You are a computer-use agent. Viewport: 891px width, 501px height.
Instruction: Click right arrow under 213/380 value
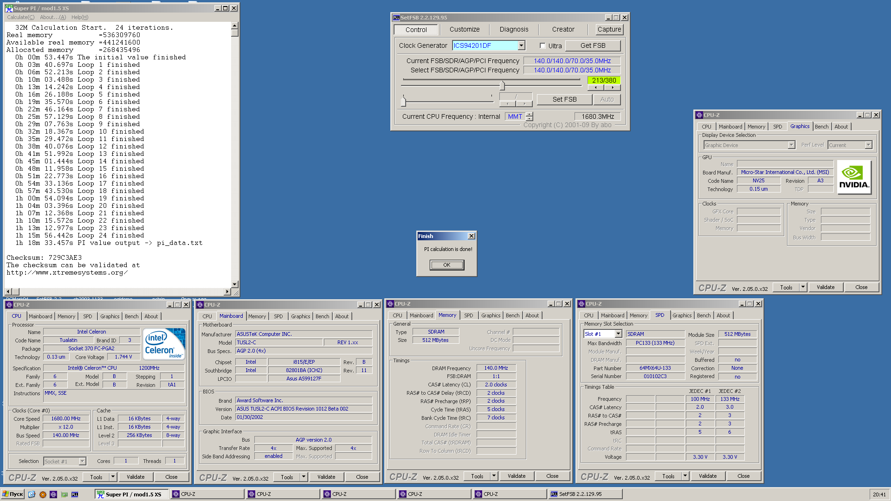(x=613, y=87)
